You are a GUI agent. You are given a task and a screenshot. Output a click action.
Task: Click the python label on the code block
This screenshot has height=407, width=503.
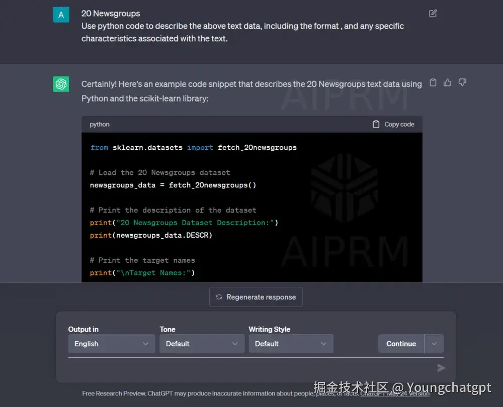pos(99,124)
